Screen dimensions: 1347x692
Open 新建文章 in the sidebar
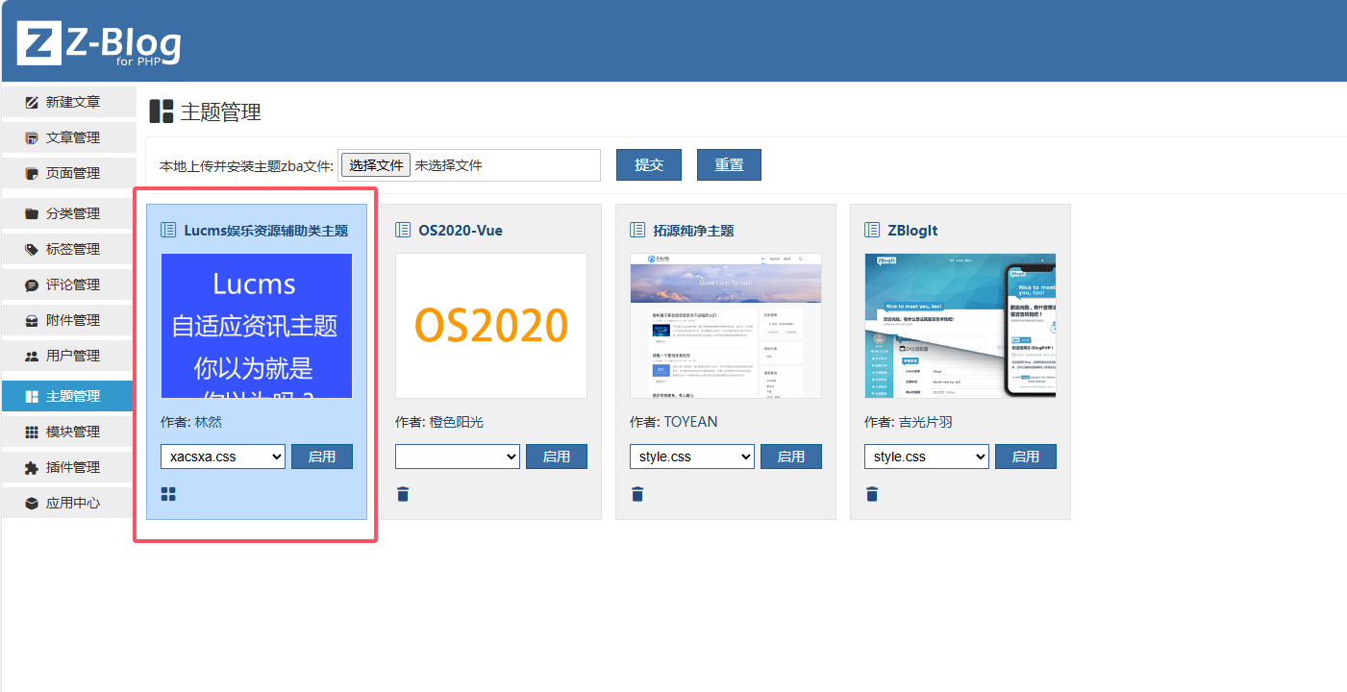pos(69,102)
